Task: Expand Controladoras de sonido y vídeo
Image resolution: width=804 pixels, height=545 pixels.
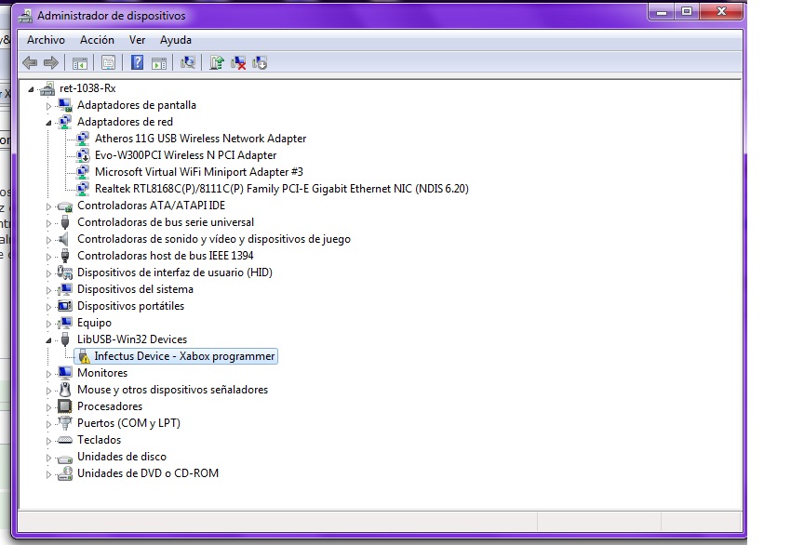Action: pos(48,240)
